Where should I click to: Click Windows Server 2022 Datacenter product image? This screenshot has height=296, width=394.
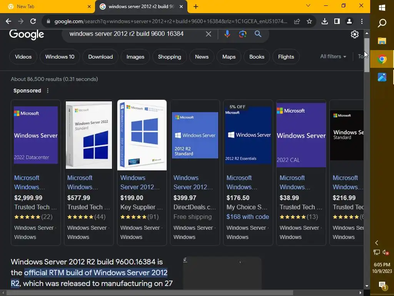36,135
